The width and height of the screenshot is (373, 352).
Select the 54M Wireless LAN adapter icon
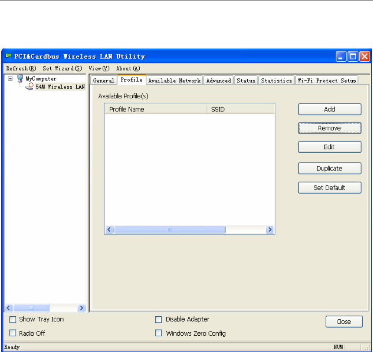30,87
